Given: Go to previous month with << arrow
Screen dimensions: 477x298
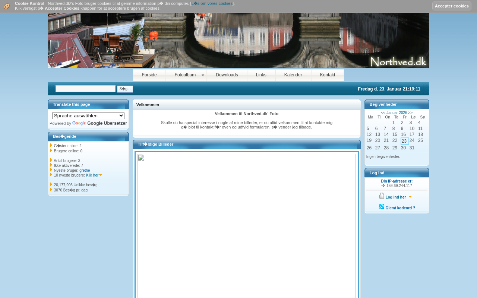Looking at the screenshot, I should pos(383,113).
